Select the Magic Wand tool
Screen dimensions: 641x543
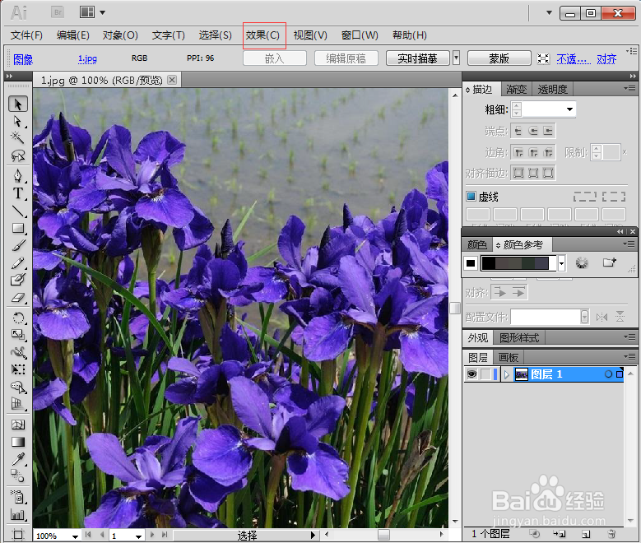click(x=17, y=137)
